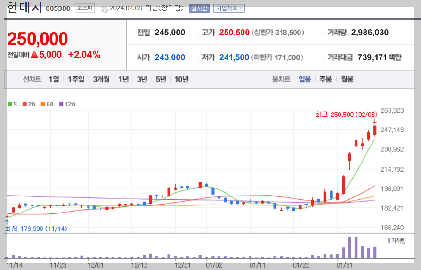This screenshot has width=421, height=270.
Task: Click the 12/12 date axis label
Action: pos(139,265)
